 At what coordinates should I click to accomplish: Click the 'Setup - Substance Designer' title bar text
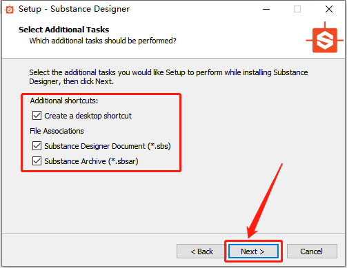(x=74, y=9)
